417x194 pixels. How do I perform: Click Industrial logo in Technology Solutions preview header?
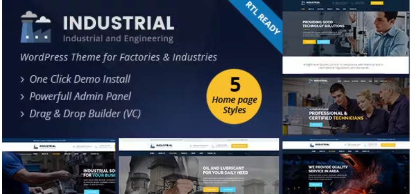click(310, 3)
